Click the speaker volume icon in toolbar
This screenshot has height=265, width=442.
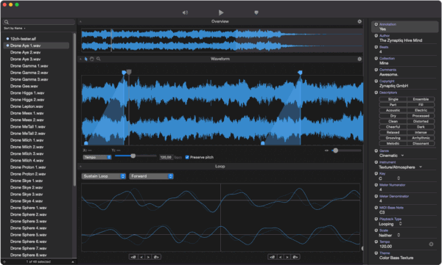click(x=185, y=12)
